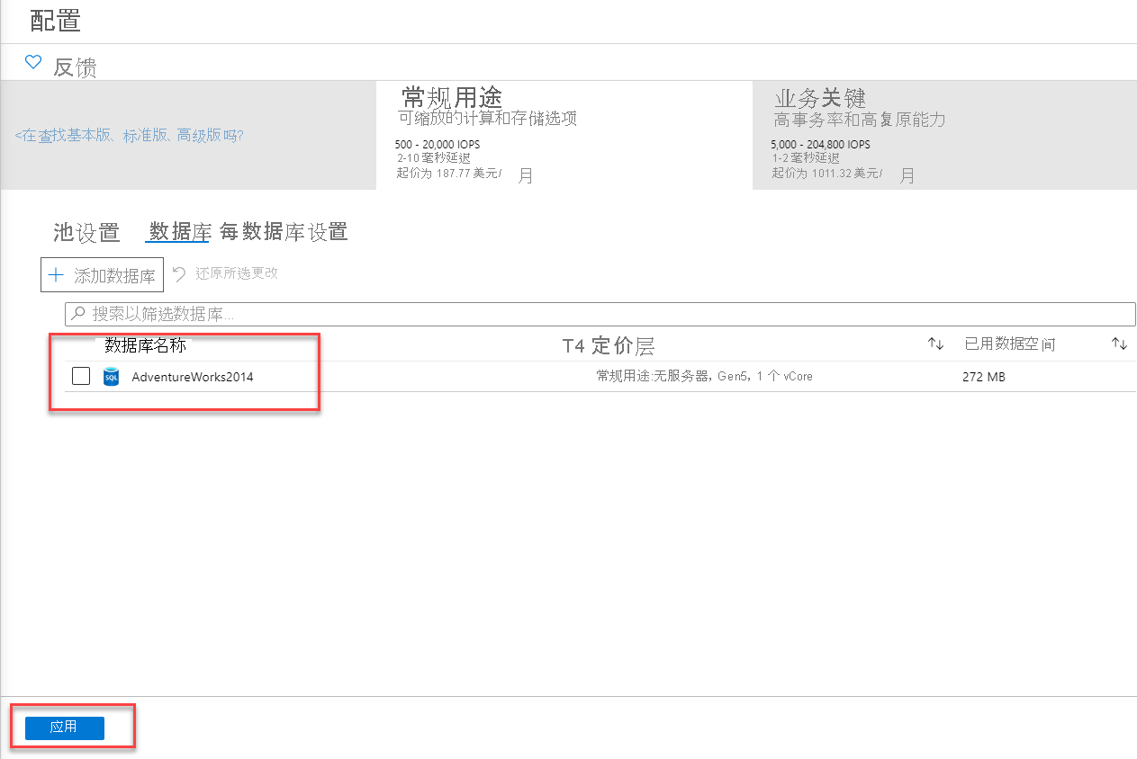The height and width of the screenshot is (759, 1137).
Task: Click pricing tier text 常规用途:无服务器, Gen5
Action: (705, 376)
